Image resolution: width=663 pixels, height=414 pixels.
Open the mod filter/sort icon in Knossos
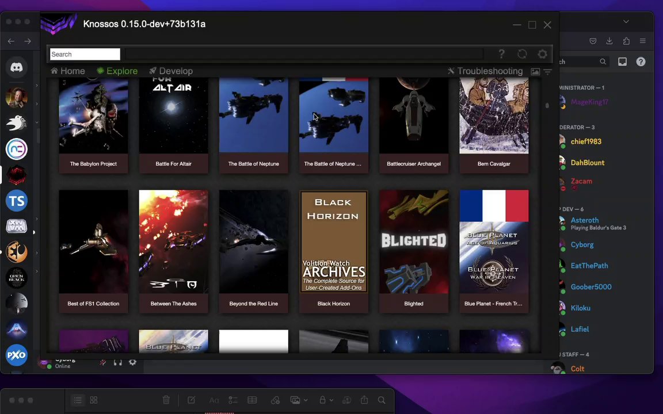(x=547, y=72)
